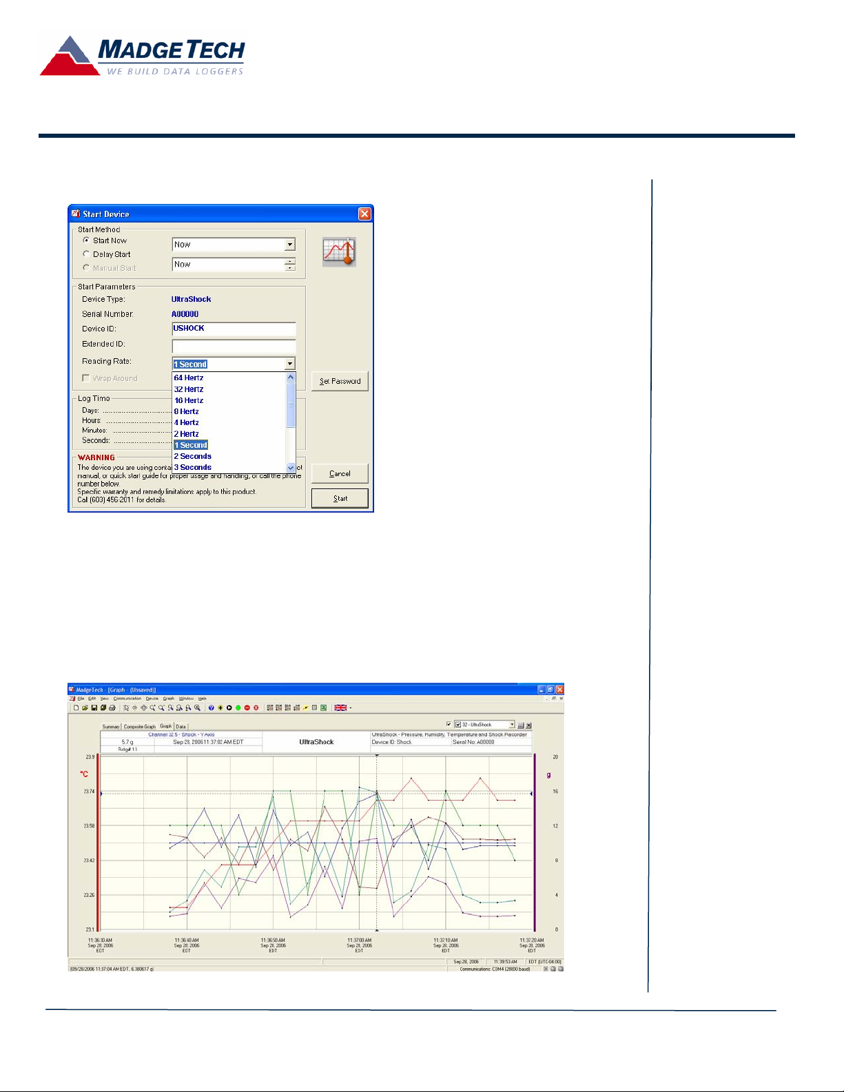The height and width of the screenshot is (1092, 844).
Task: Expand the Reading Rate dropdown arrow
Action: (290, 364)
